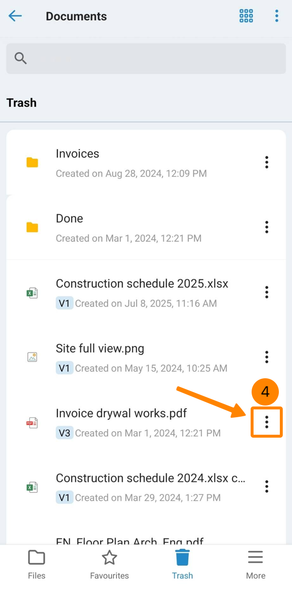Tap the back arrow icon
The image size is (292, 591).
click(x=15, y=16)
